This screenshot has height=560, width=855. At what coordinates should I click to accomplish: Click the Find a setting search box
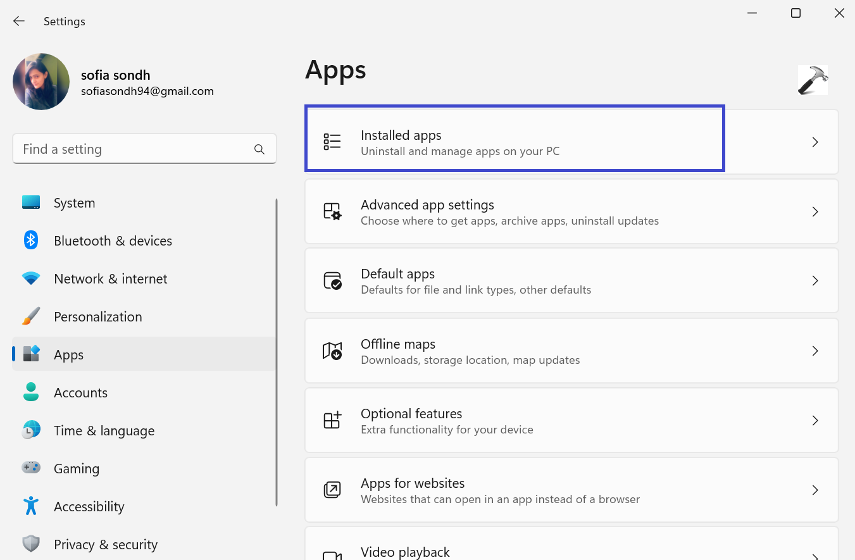pos(133,149)
